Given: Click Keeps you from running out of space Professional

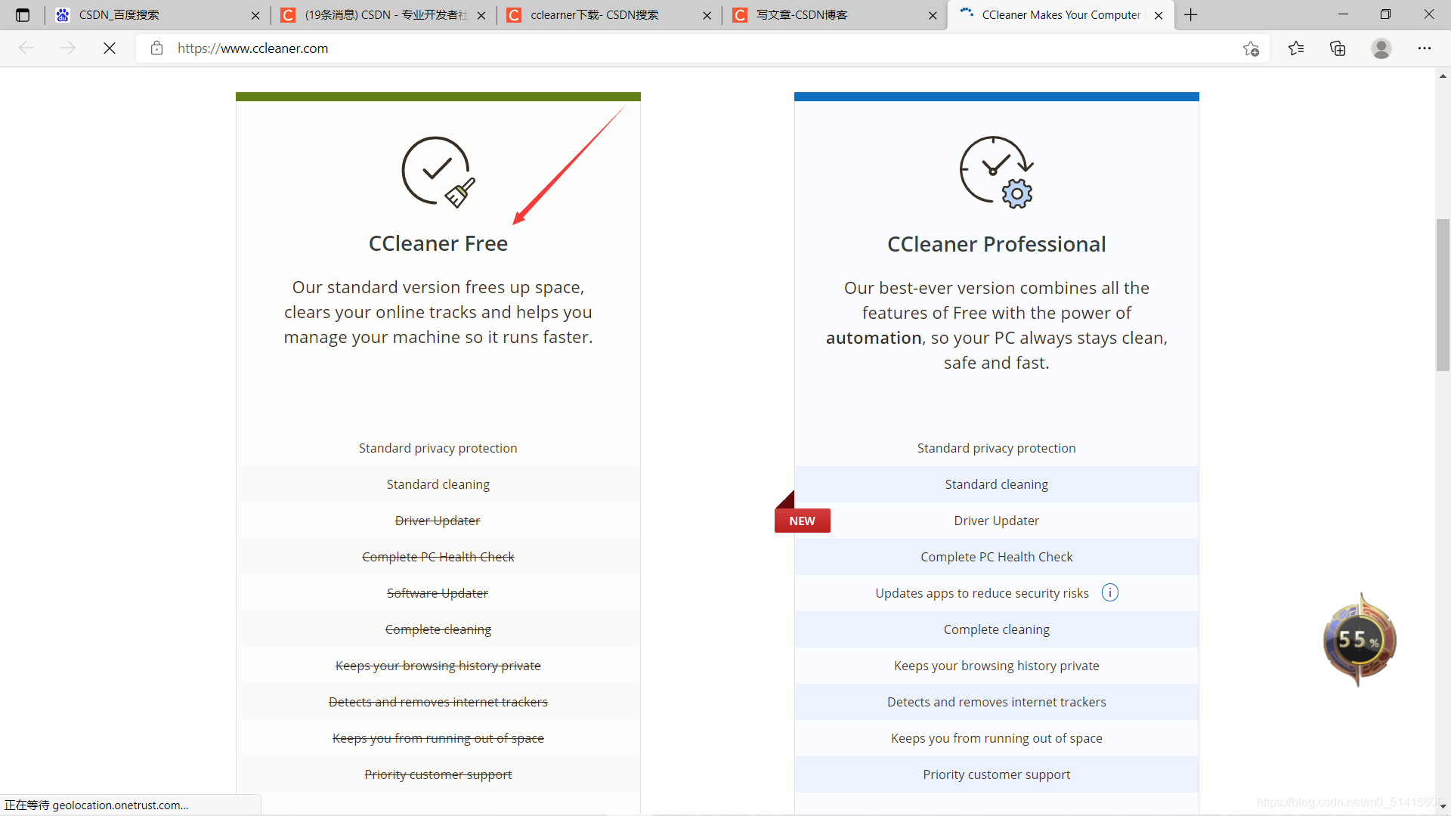Looking at the screenshot, I should [x=996, y=738].
